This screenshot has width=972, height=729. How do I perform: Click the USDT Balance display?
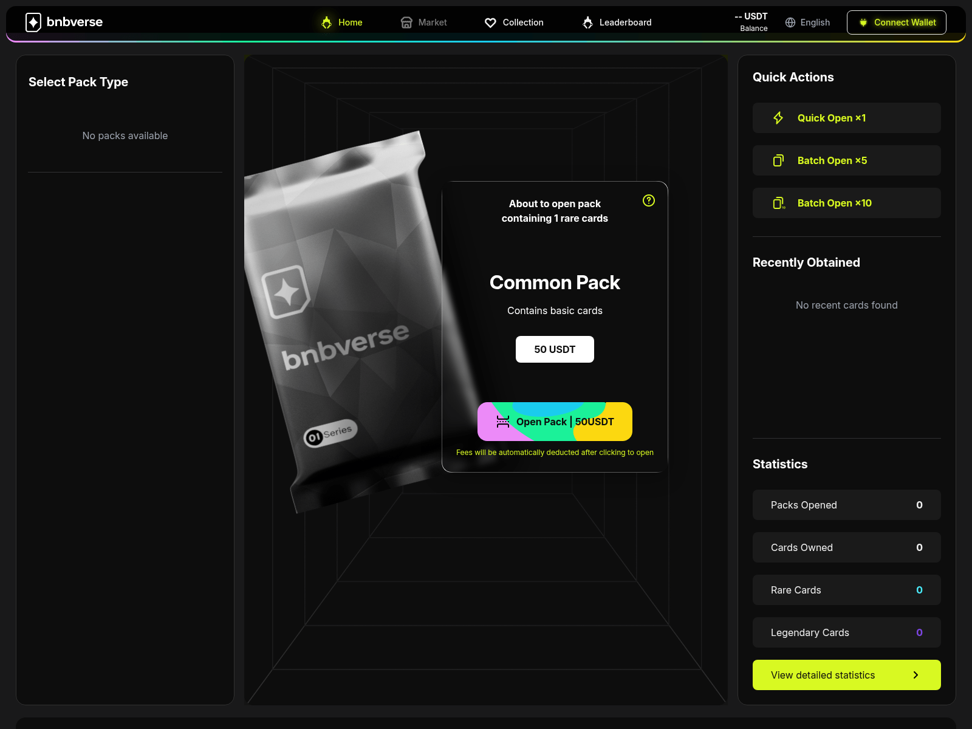[x=753, y=22]
